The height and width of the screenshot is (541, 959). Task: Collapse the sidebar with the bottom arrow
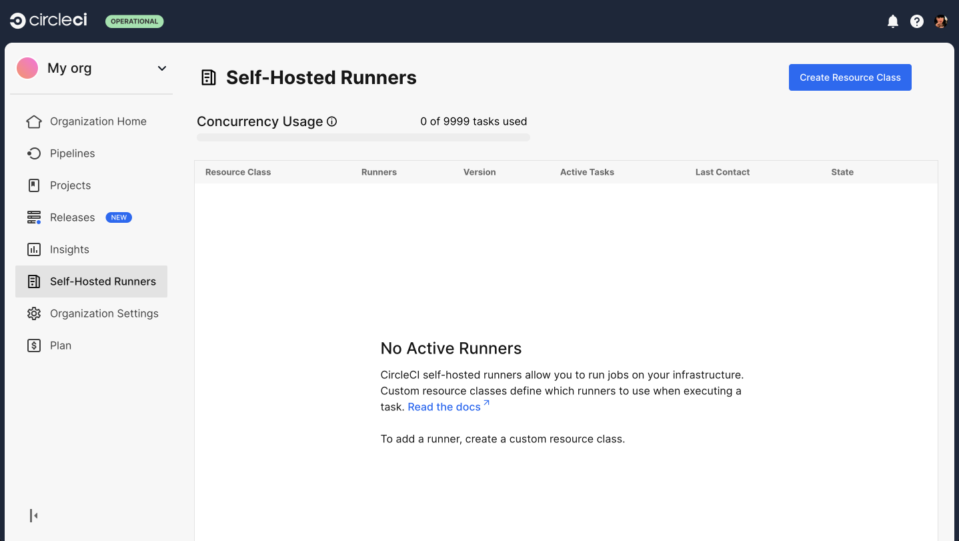pos(33,516)
